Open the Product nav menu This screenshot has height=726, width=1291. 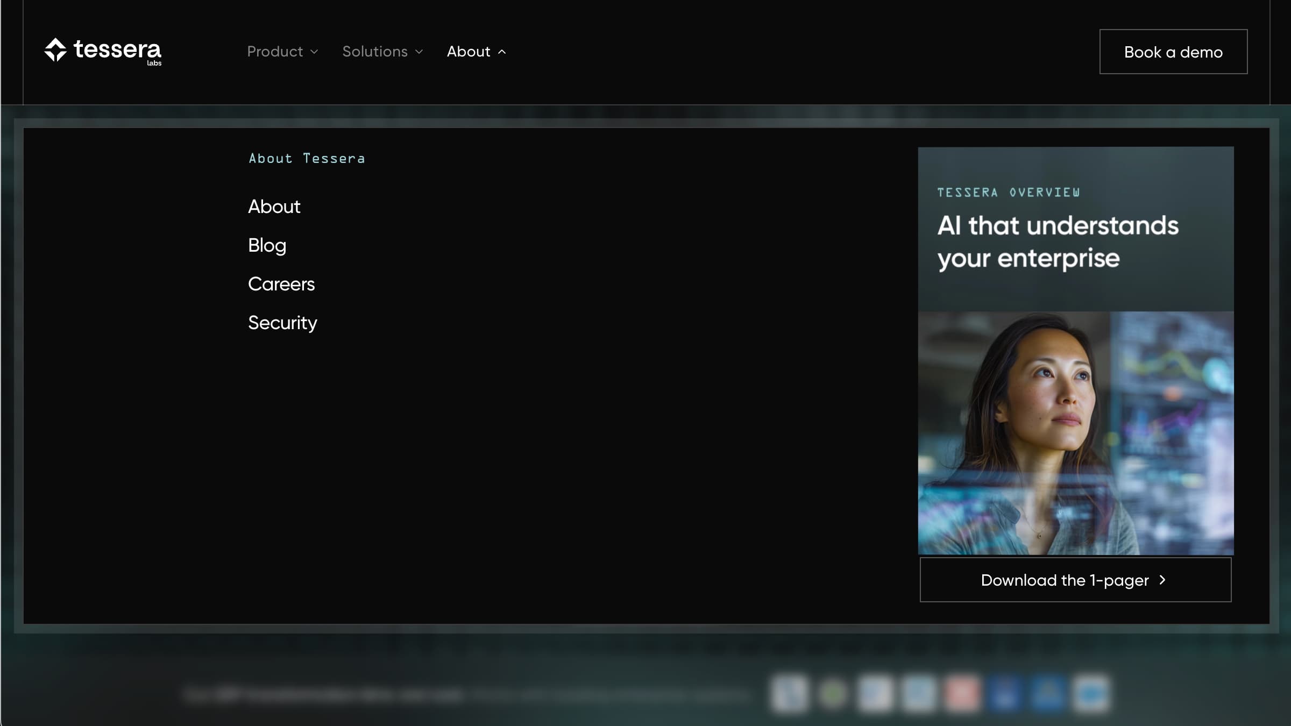click(275, 52)
